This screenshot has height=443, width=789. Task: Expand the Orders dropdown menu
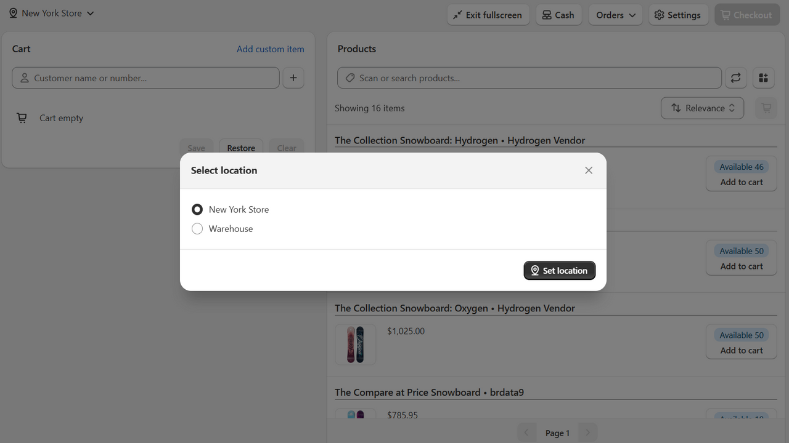616,15
